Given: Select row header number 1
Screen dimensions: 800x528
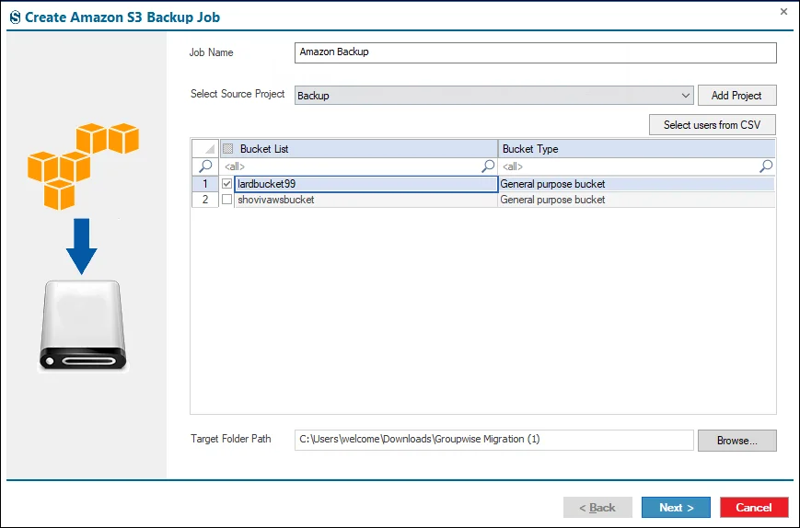Looking at the screenshot, I should (205, 184).
